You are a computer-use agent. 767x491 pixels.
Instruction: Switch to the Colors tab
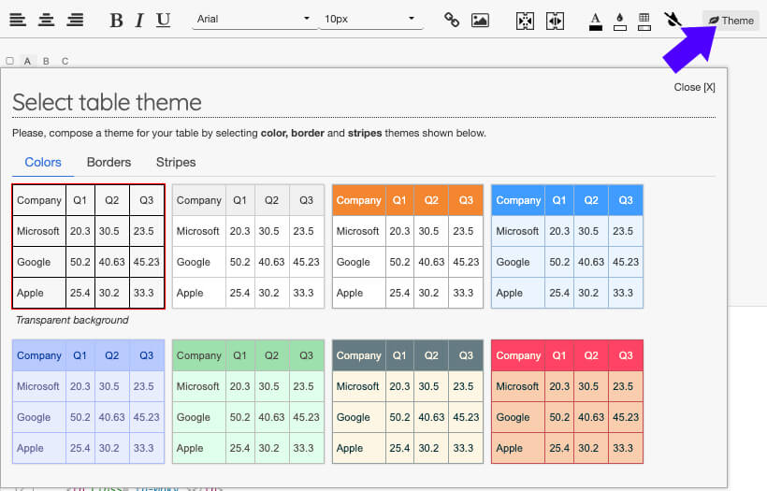(43, 163)
